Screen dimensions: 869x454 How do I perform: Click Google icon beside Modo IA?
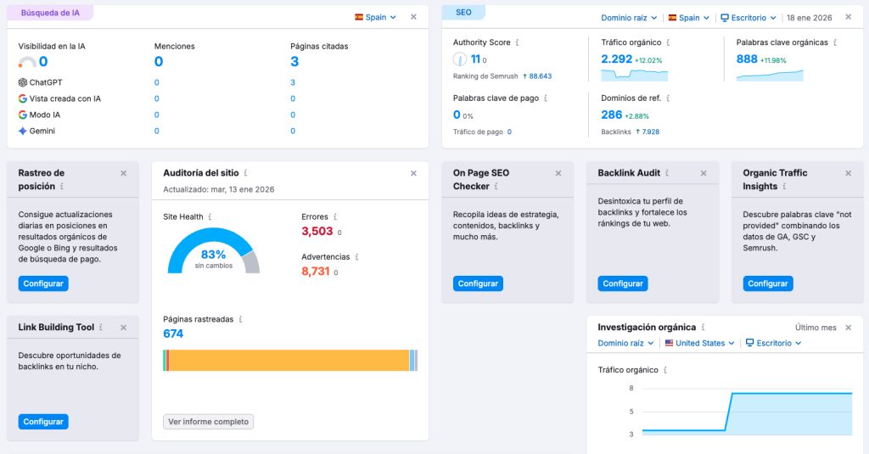pyautogui.click(x=23, y=115)
